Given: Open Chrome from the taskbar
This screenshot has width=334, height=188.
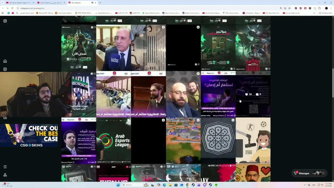Looking at the screenshot, I should click(187, 185).
